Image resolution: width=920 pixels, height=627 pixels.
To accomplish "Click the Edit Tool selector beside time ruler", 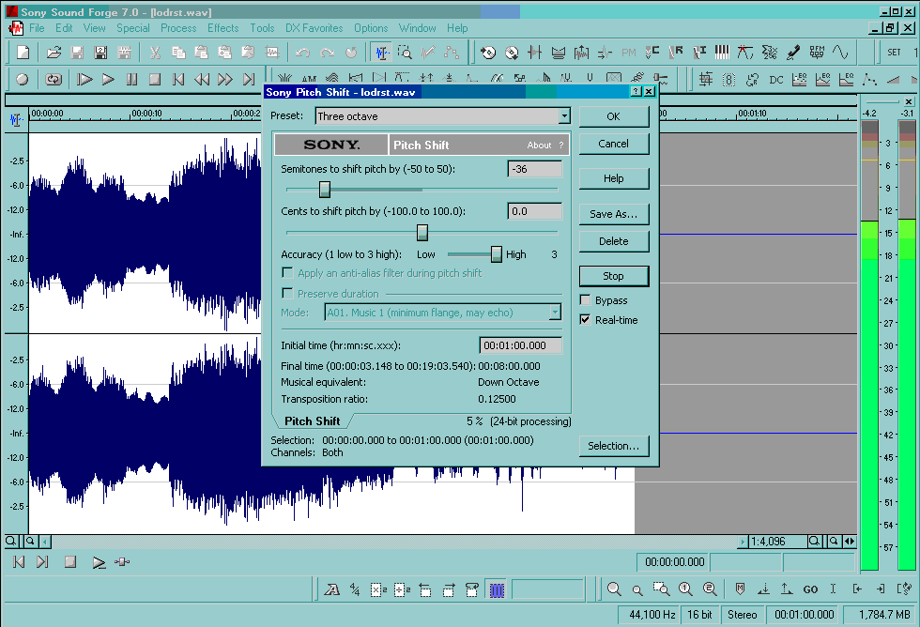I will click(x=16, y=119).
